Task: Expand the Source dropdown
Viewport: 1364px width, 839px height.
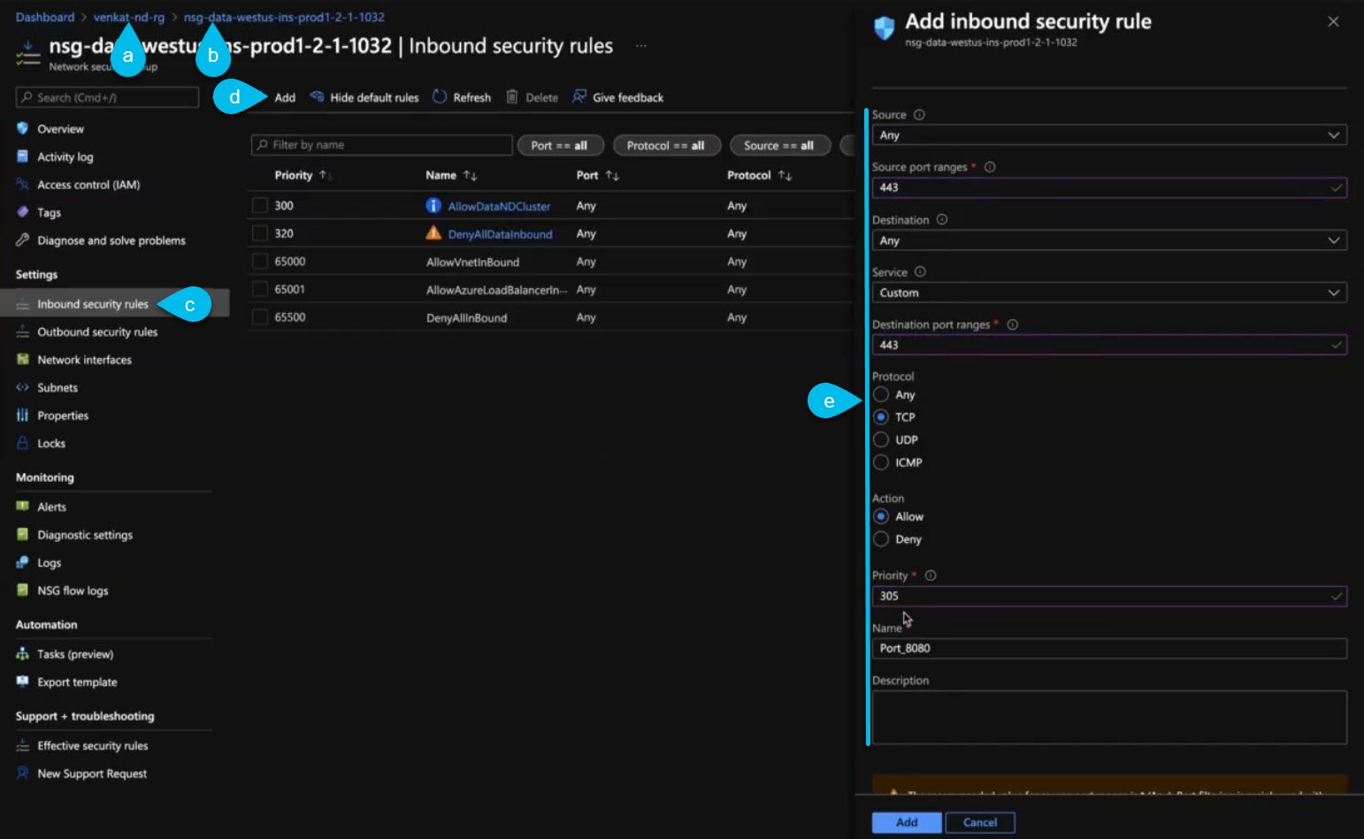Action: pyautogui.click(x=1108, y=135)
